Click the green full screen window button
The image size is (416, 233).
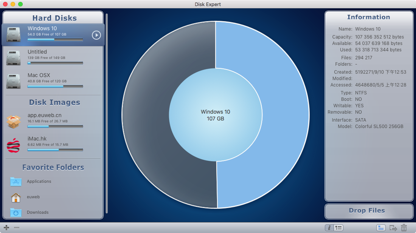click(20, 4)
